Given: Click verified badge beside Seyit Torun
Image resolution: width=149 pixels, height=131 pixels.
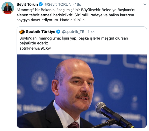Looking at the screenshot, I should coord(41,4).
